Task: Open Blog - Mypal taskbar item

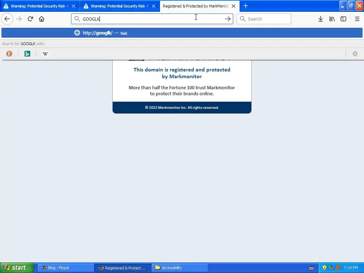Action: click(x=65, y=268)
